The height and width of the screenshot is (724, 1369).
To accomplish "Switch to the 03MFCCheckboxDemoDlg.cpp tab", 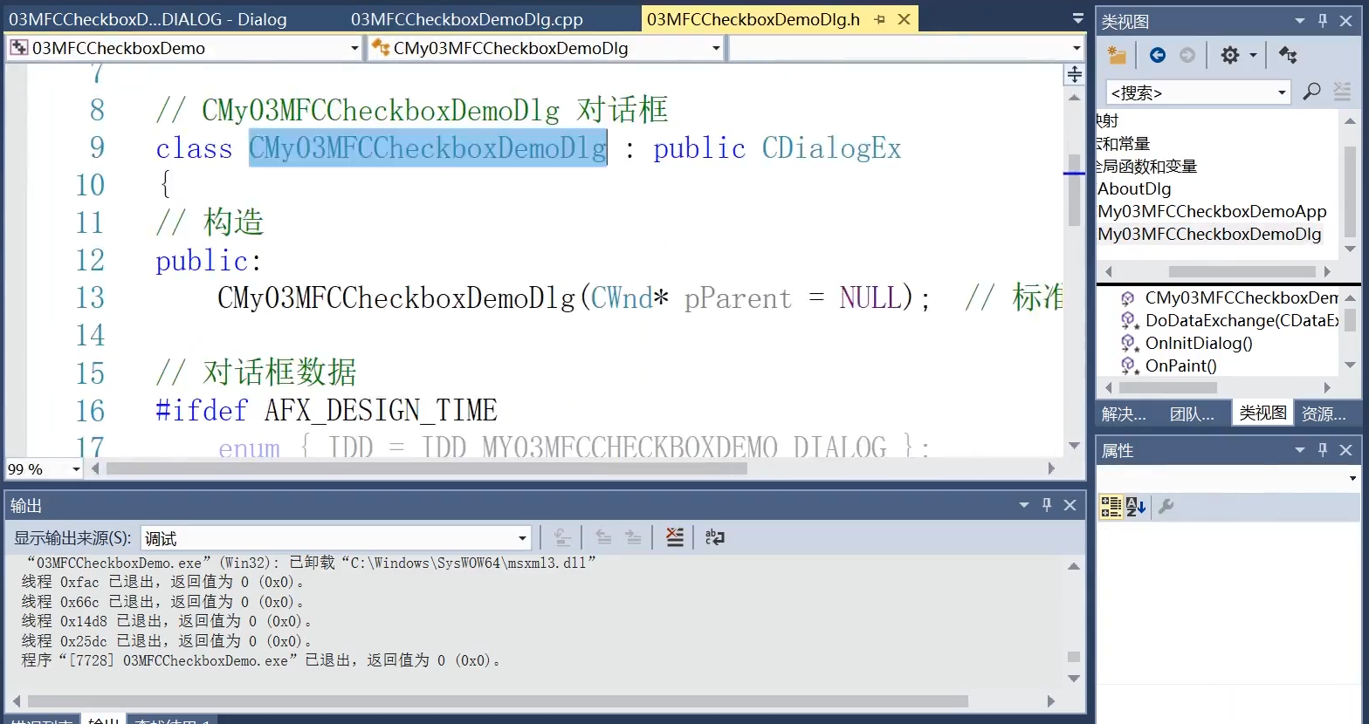I will coord(467,19).
